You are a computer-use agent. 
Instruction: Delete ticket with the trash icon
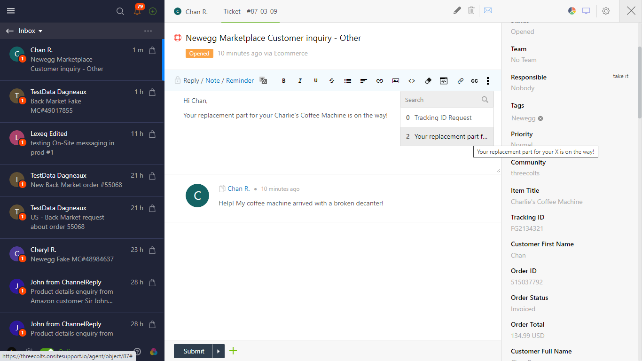[471, 10]
